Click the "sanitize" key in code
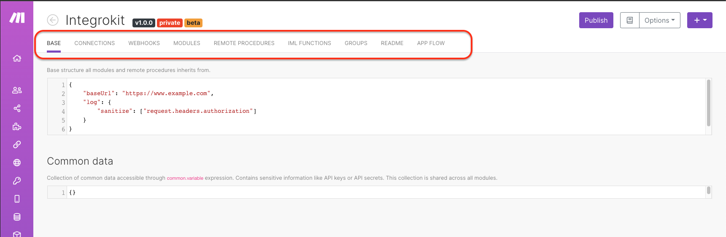This screenshot has height=237, width=726. [x=115, y=111]
